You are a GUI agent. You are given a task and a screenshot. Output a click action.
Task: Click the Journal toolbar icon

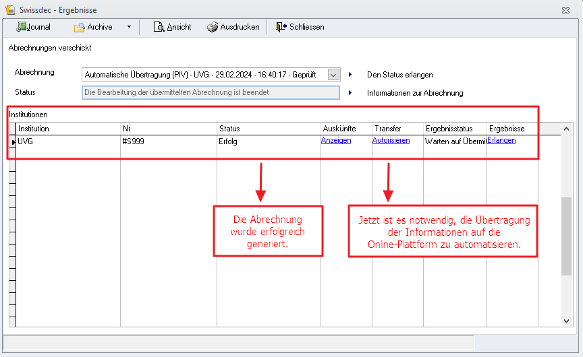(21, 27)
